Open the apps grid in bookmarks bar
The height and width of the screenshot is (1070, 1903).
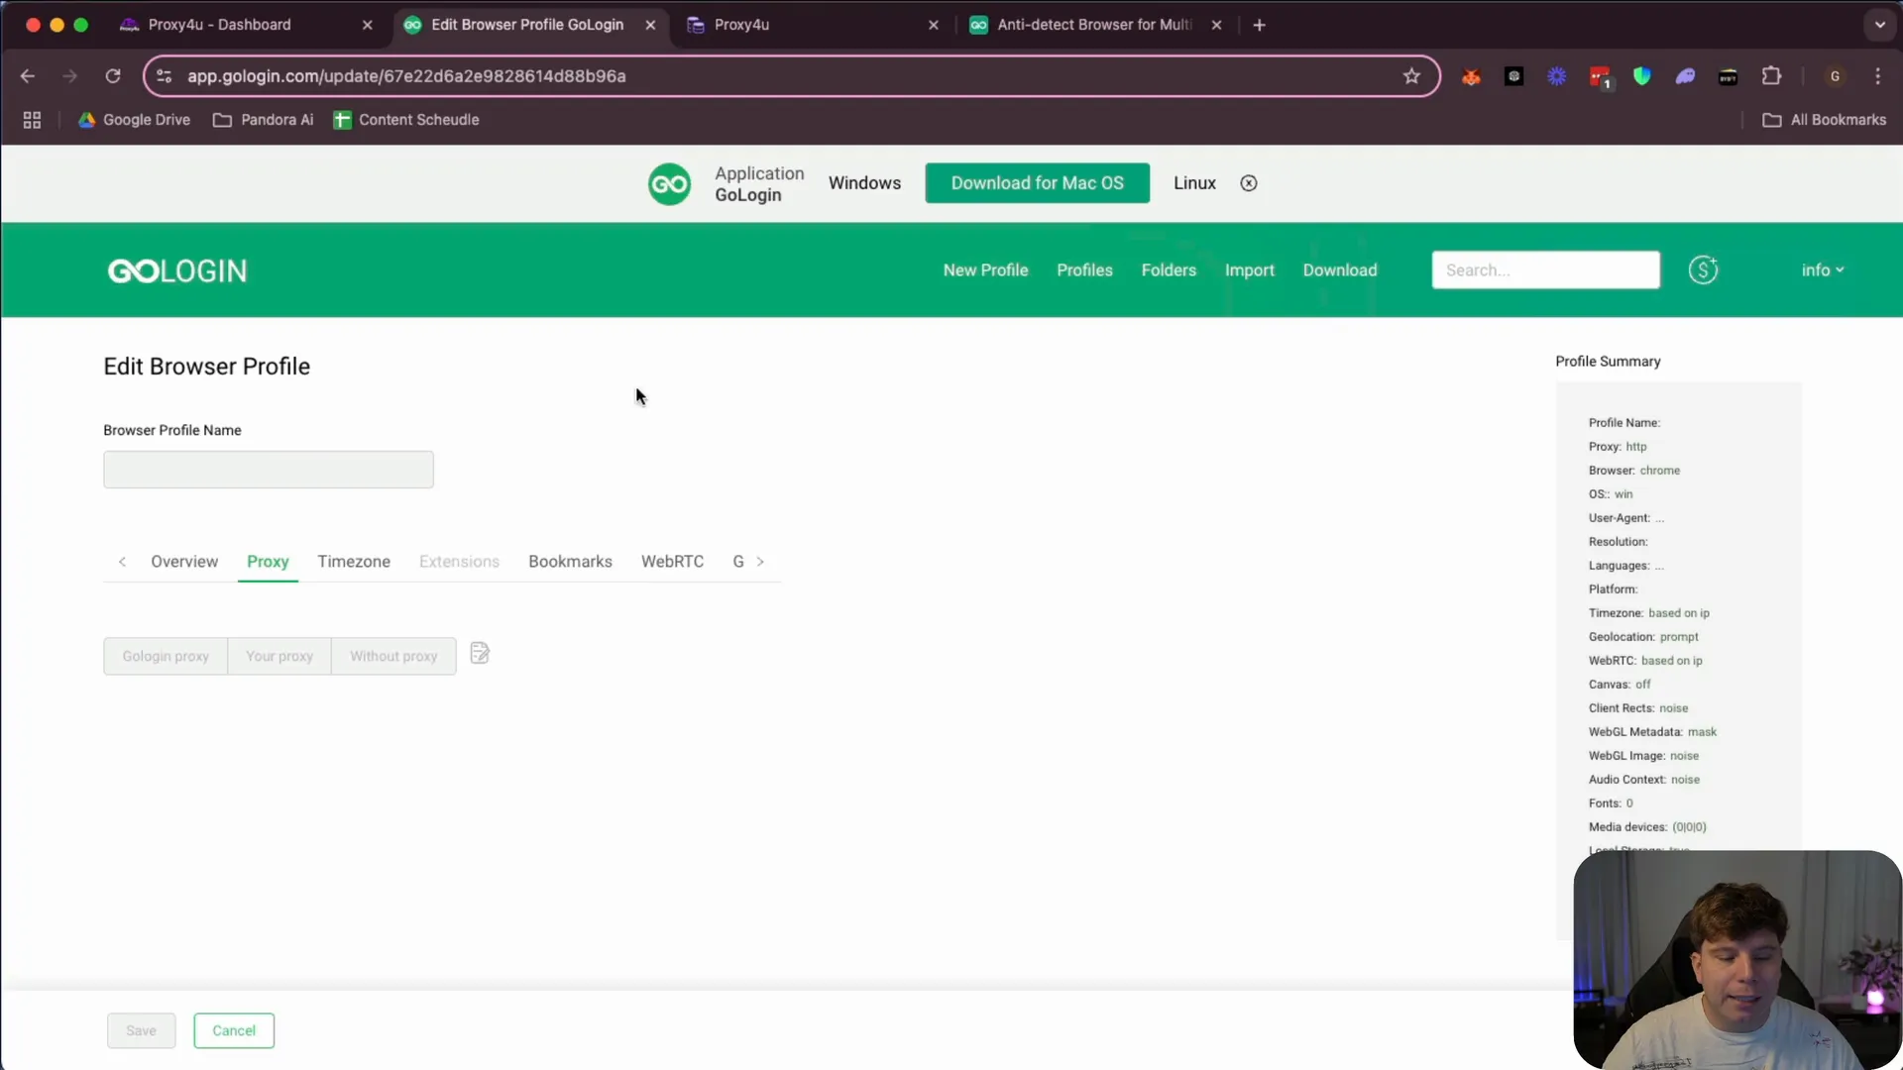tap(32, 120)
